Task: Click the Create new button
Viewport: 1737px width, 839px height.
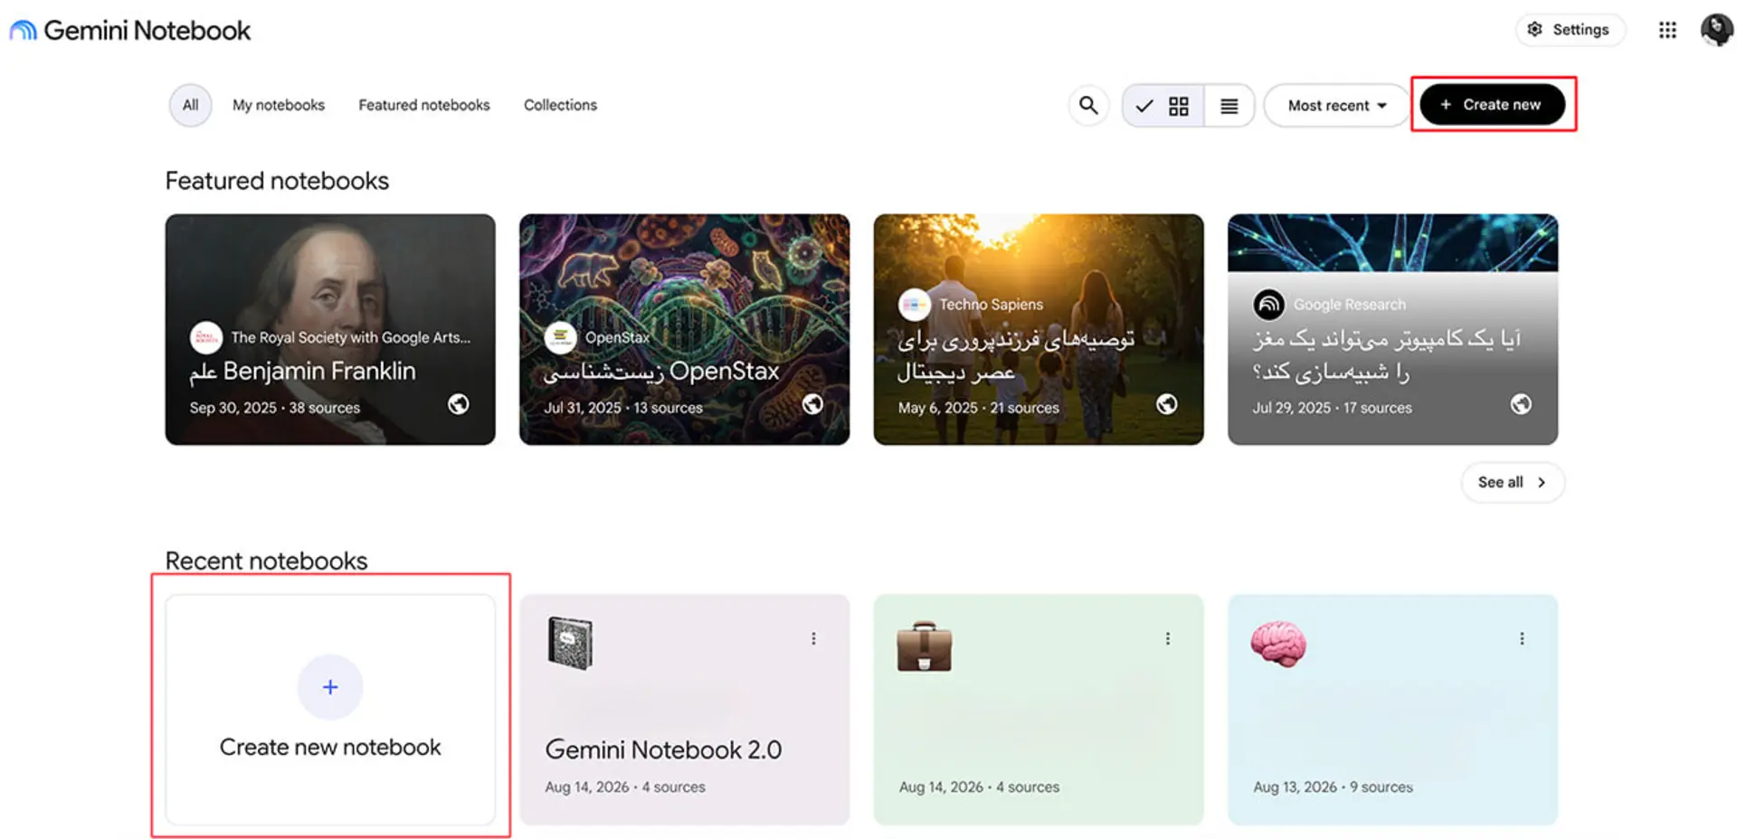Action: (x=1493, y=105)
